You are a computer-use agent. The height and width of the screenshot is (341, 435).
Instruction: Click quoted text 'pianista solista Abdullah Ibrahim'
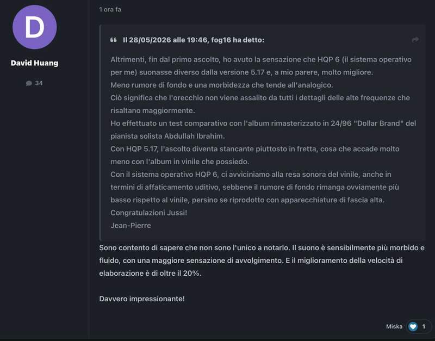167,136
